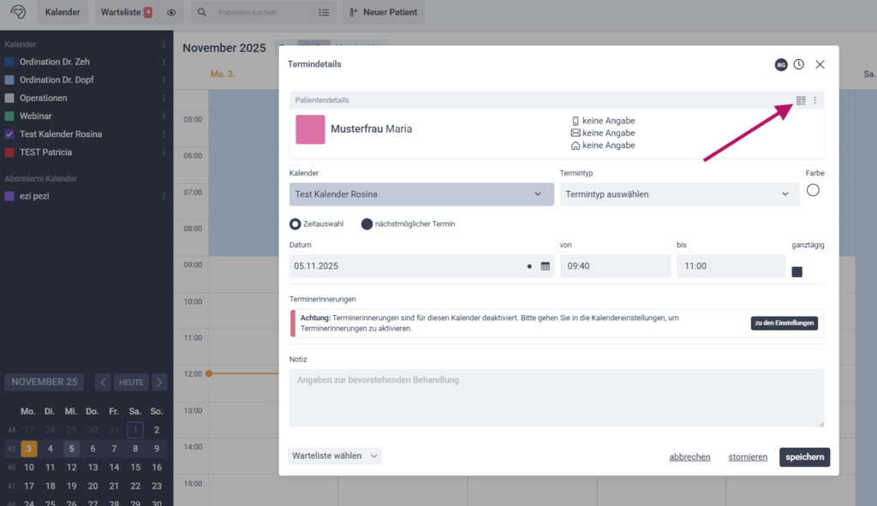877x506 pixels.
Task: Click the QR code icon in Patientendetails
Action: [x=801, y=100]
